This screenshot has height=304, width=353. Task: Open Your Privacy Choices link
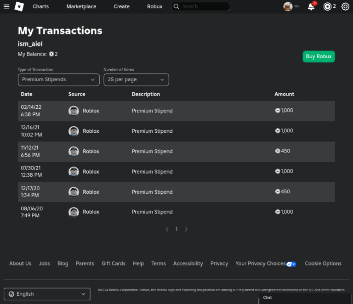(x=261, y=264)
